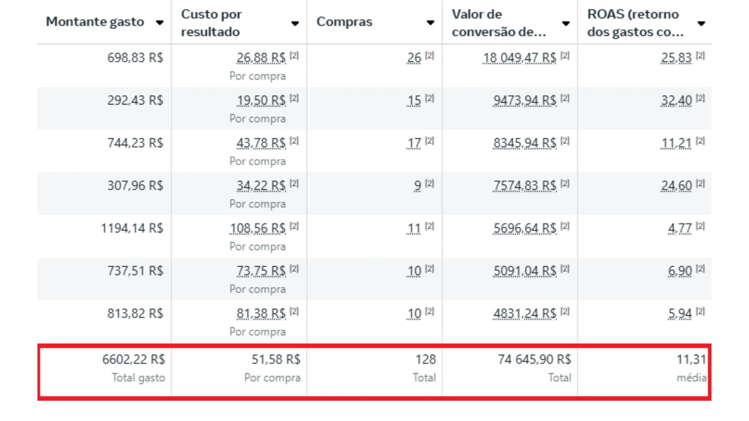Expand the Compras column header arrow
Viewport: 749px width, 421px height.
click(430, 23)
